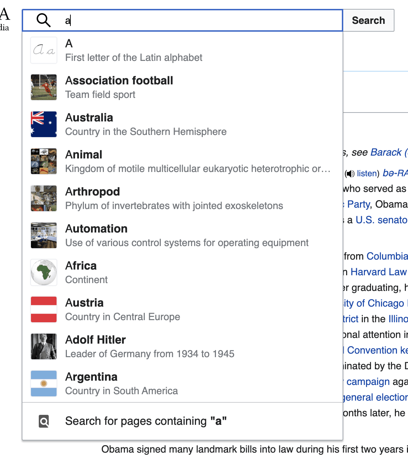Select the Argentina suggestion

point(182,384)
